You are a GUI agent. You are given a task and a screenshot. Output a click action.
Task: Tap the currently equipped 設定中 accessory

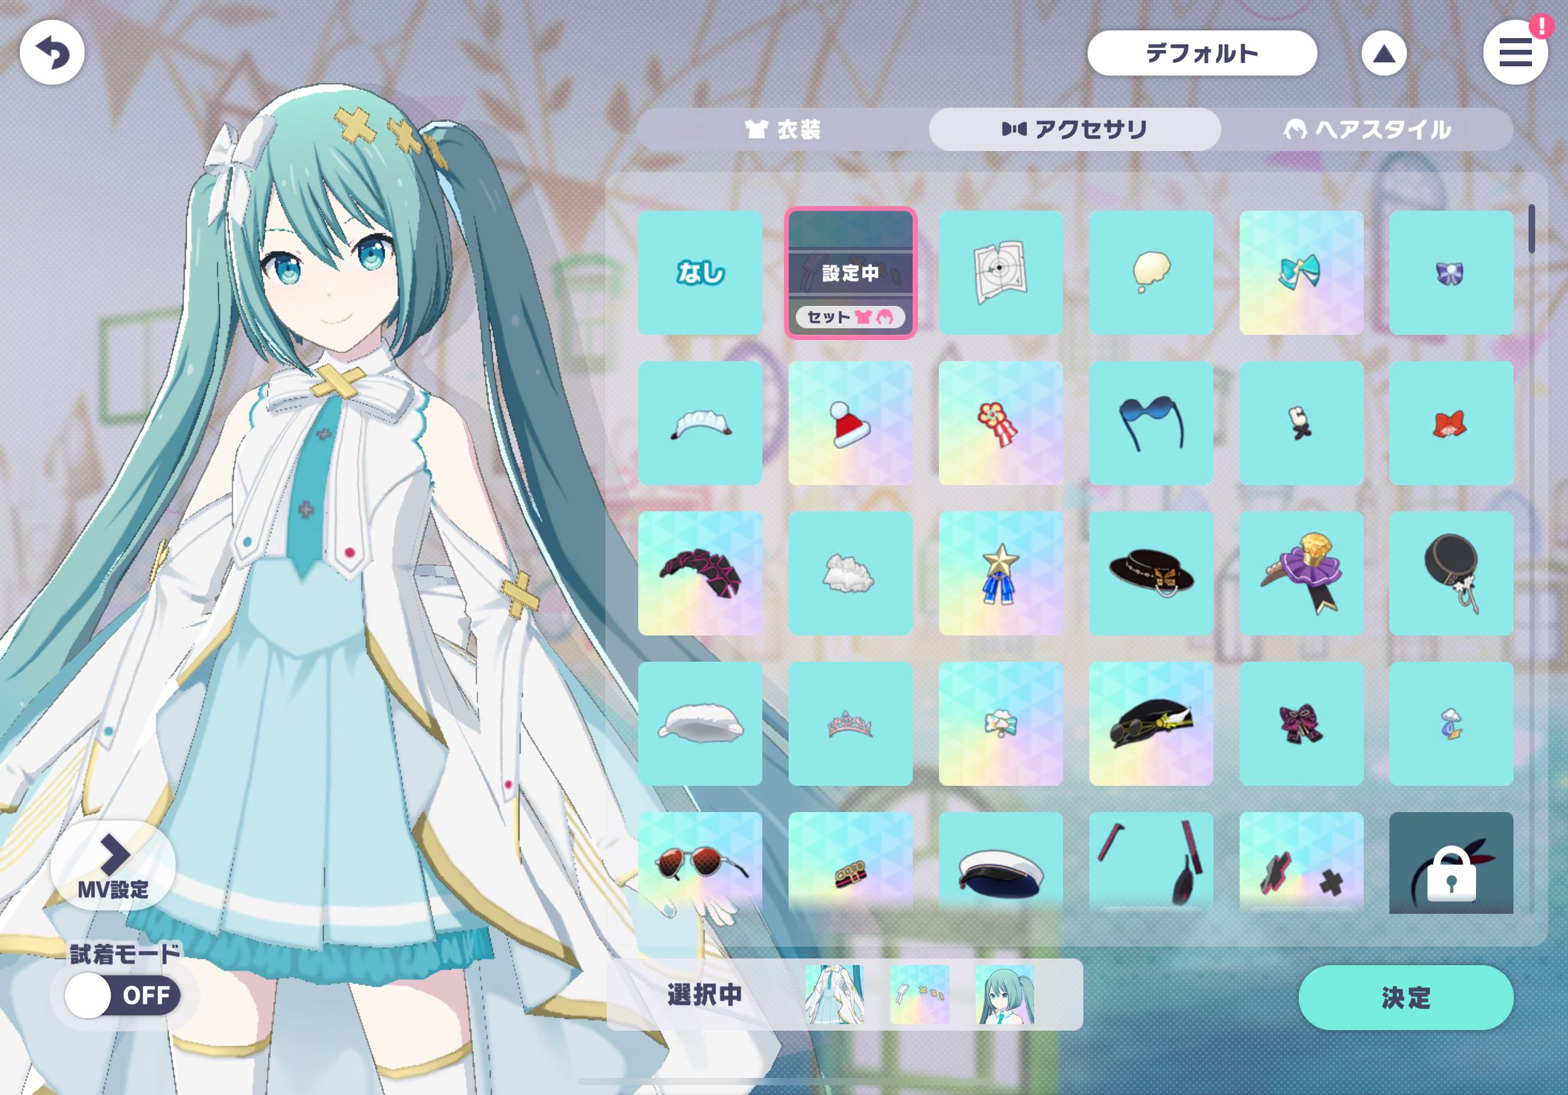tap(850, 272)
